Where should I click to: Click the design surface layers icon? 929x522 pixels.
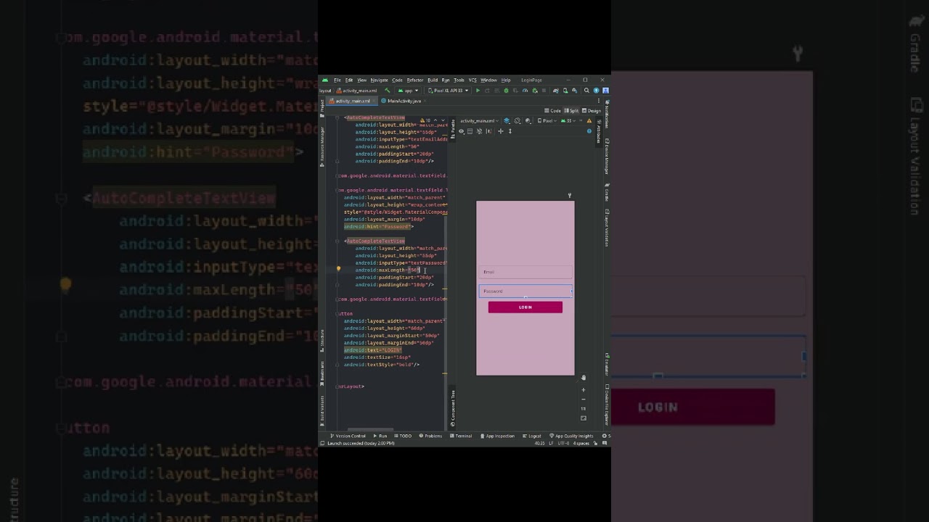507,120
